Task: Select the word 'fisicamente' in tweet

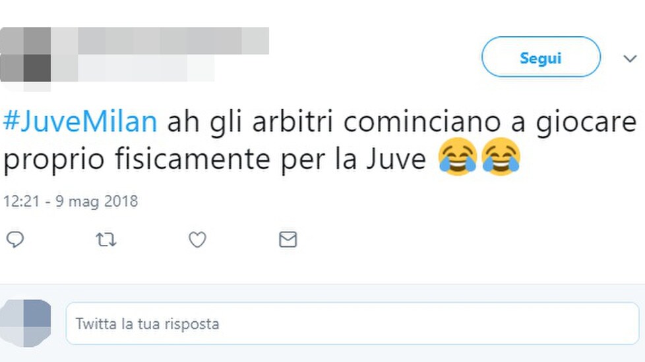Action: click(x=192, y=159)
